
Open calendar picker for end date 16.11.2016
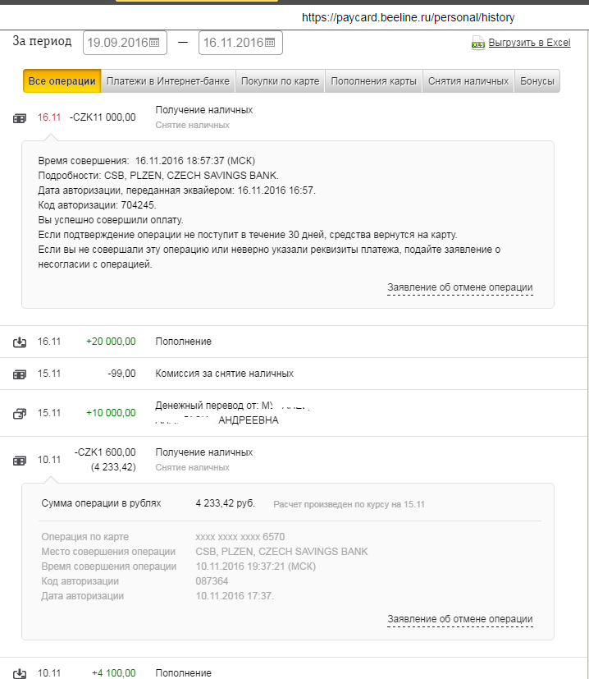[x=270, y=43]
